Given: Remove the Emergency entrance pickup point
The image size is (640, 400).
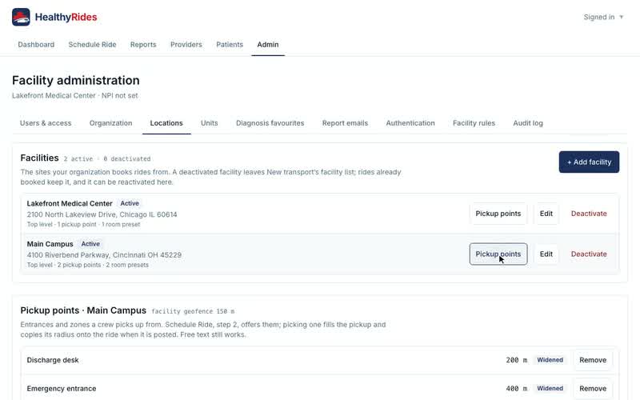Looking at the screenshot, I should [x=593, y=389].
